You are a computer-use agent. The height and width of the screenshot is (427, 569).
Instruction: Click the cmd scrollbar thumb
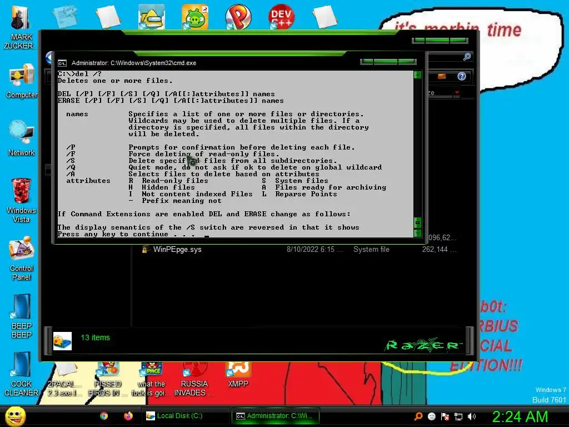pos(418,222)
